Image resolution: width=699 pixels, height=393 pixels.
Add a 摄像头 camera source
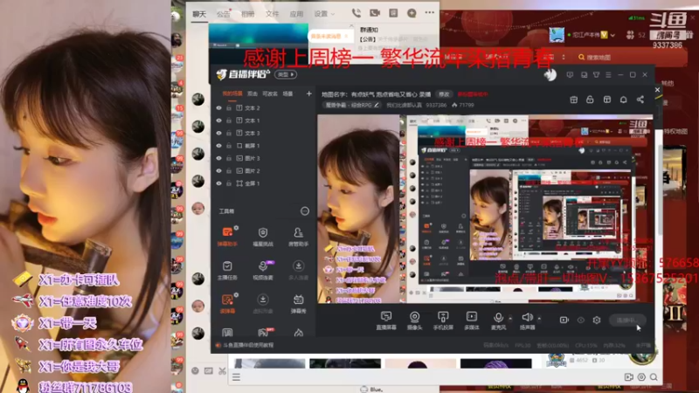(x=414, y=320)
